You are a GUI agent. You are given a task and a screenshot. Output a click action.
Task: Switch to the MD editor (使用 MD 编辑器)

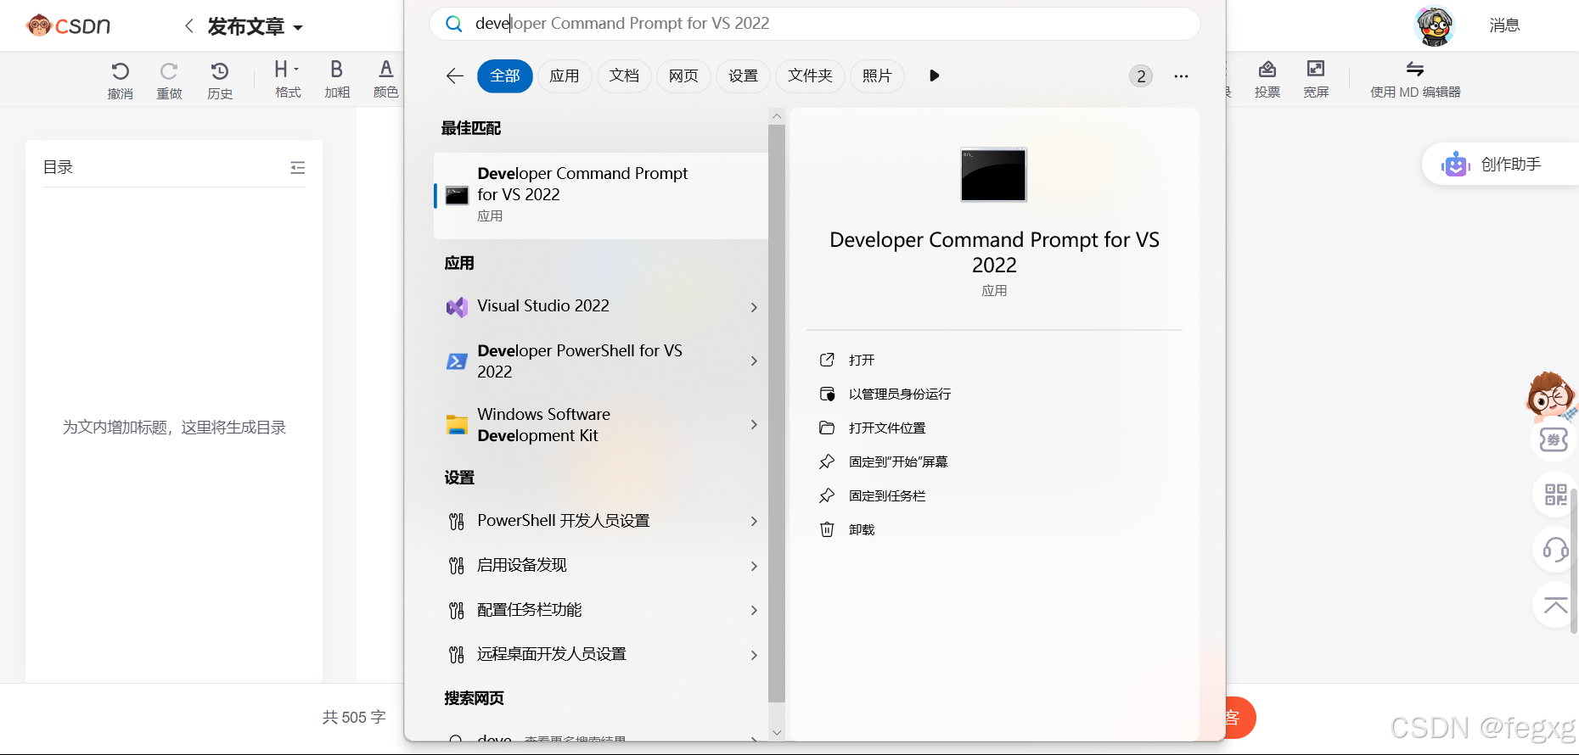pyautogui.click(x=1415, y=79)
